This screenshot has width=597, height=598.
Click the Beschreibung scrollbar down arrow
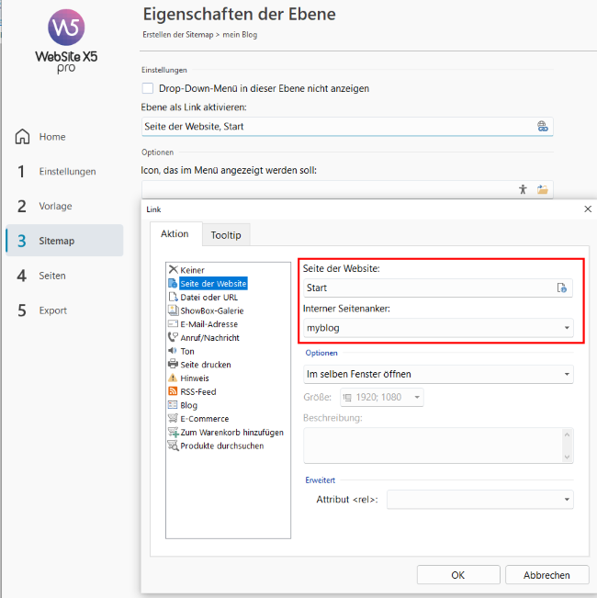point(567,457)
